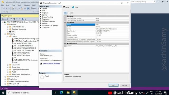
Task: Select the Transaction Log Shipping page
Action: [x=50, y=25]
